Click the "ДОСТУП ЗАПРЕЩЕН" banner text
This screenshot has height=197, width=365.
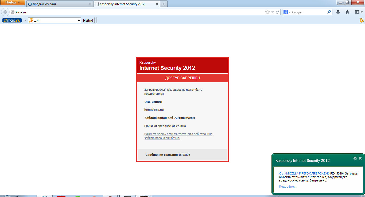coord(183,78)
